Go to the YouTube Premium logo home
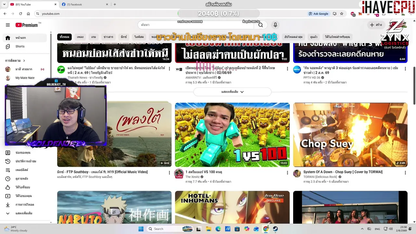The width and height of the screenshot is (416, 234). click(x=27, y=25)
